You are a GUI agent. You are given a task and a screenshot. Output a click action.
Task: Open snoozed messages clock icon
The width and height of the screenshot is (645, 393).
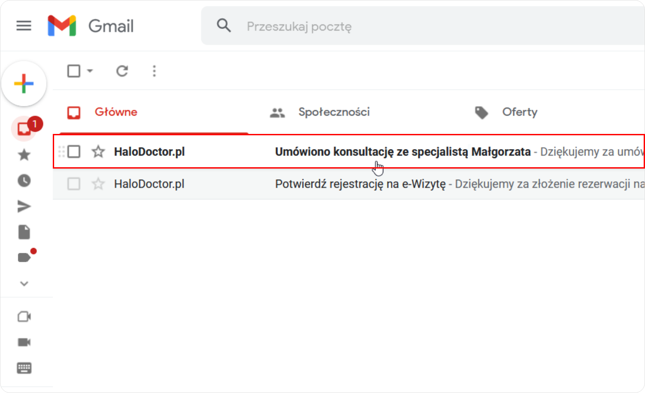pos(24,181)
